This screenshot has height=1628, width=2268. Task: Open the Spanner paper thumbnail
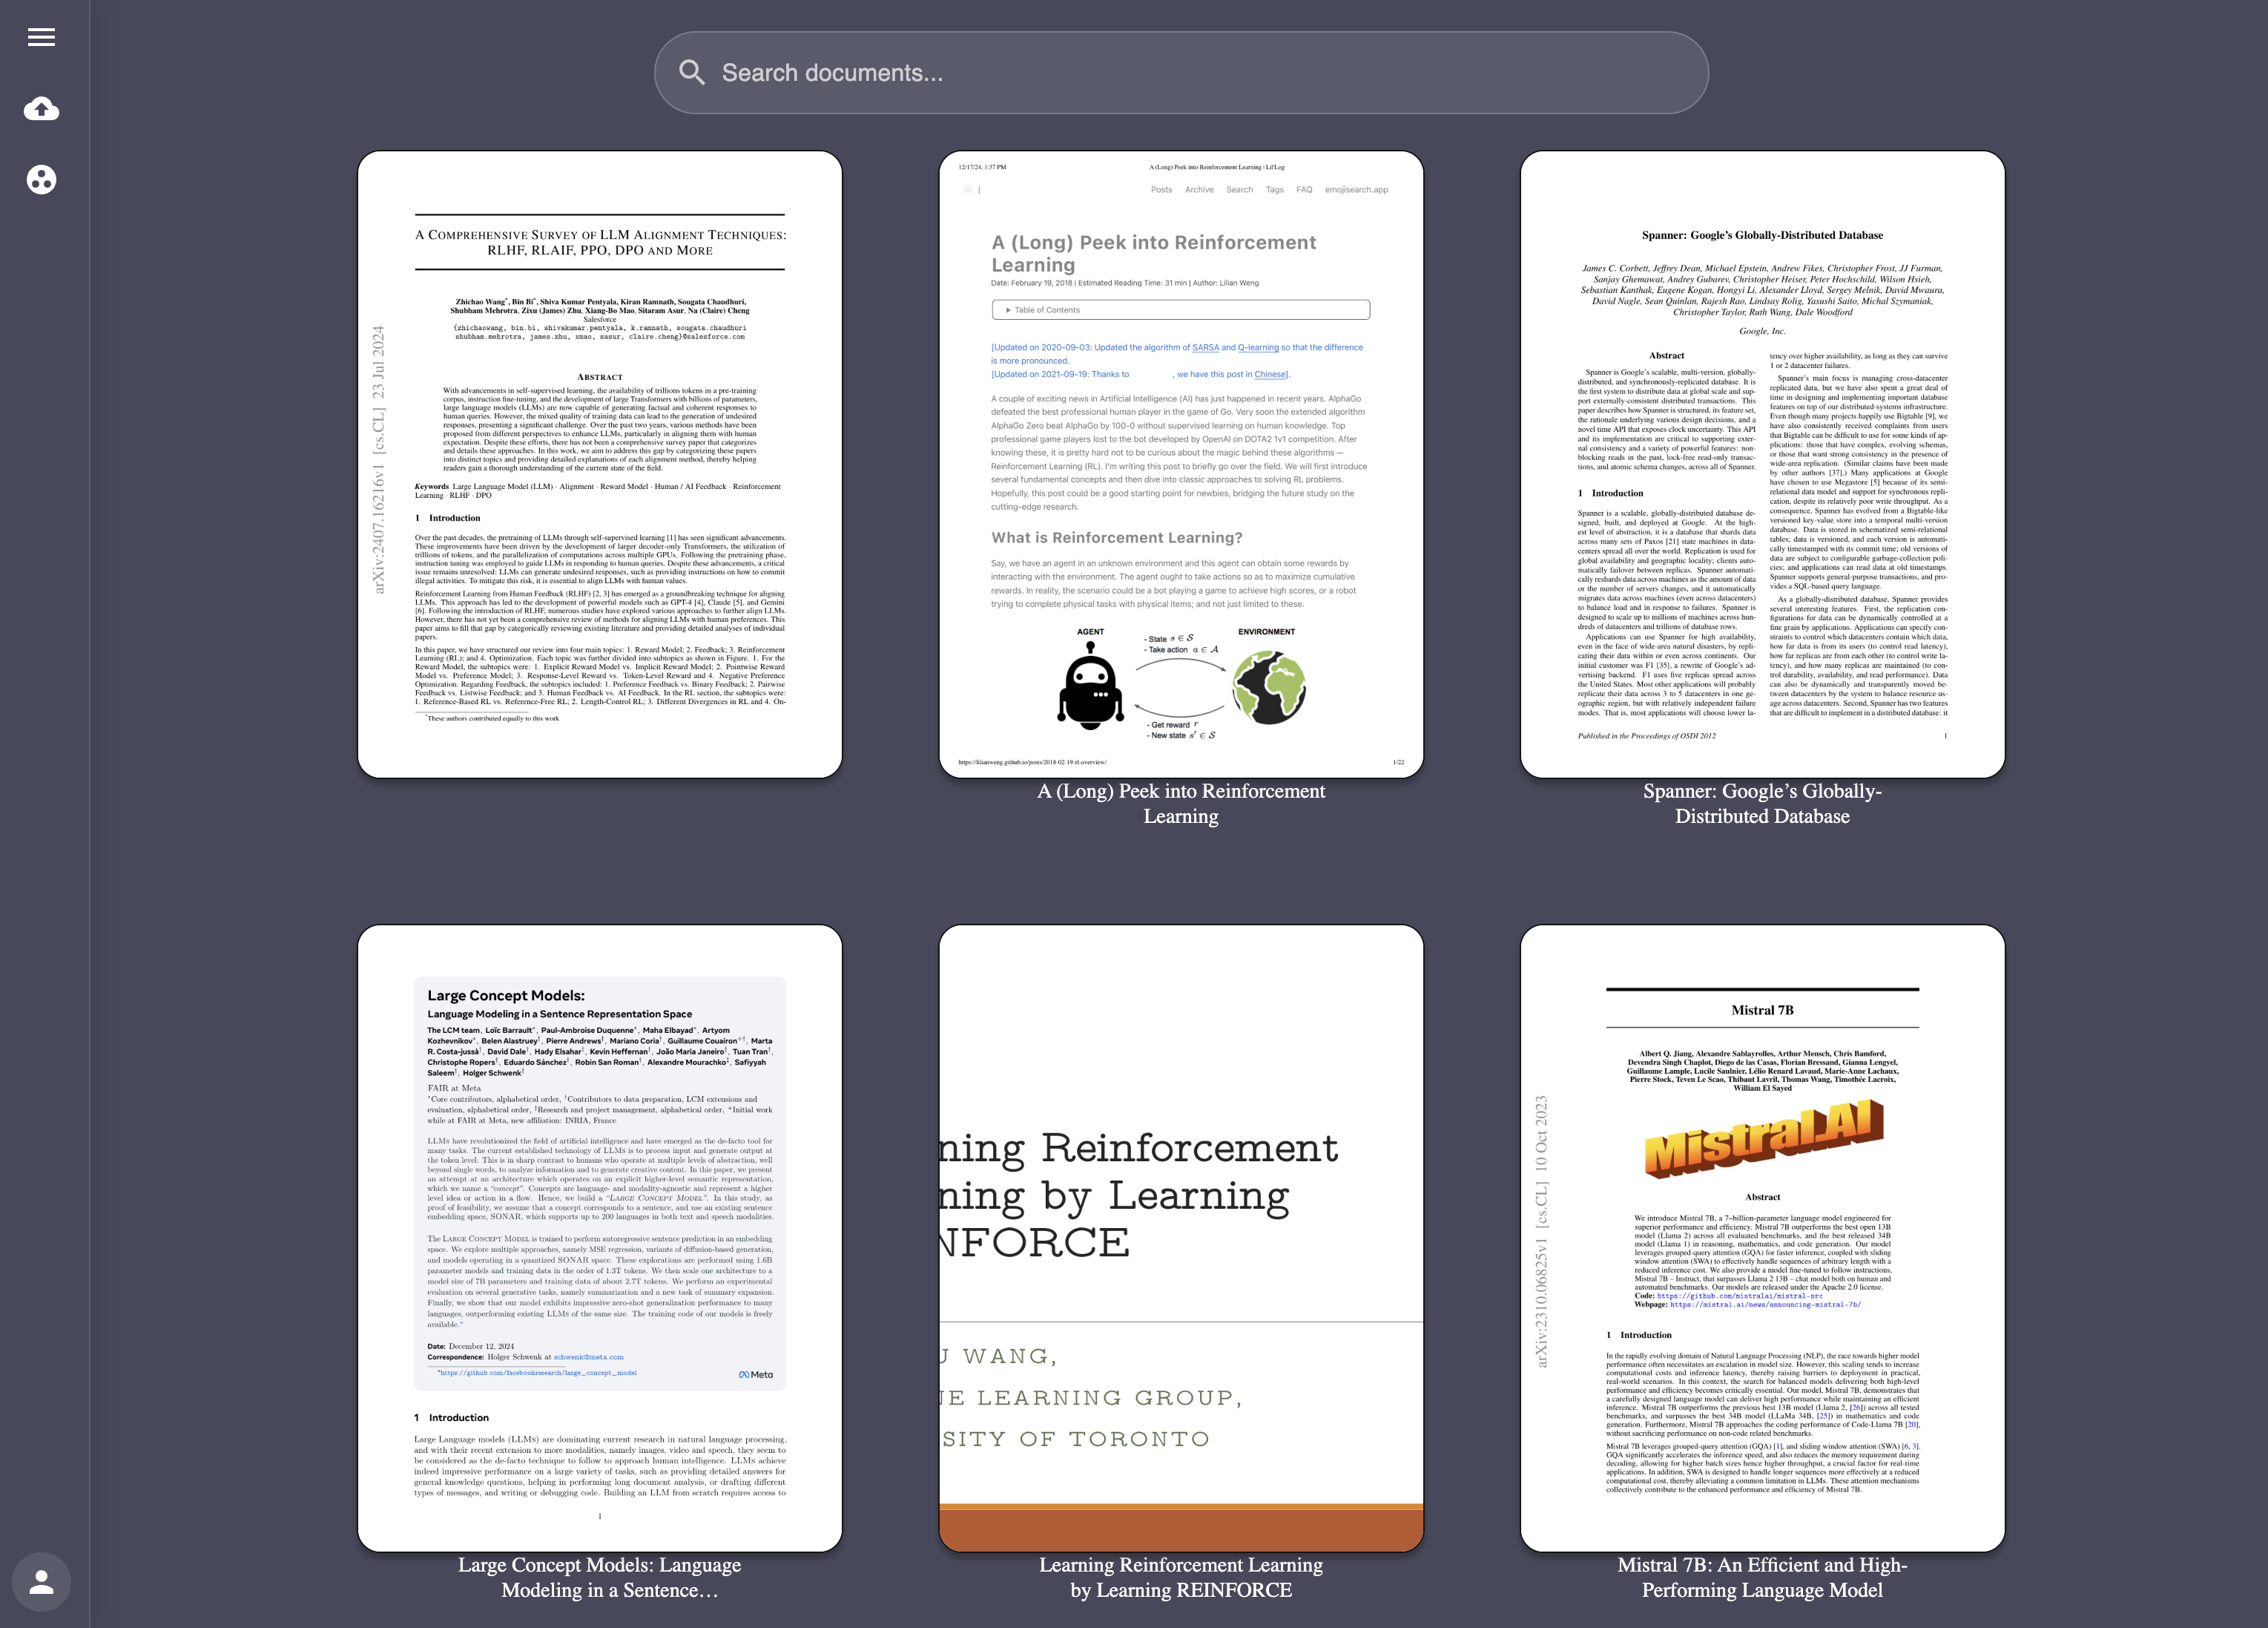tap(1761, 463)
